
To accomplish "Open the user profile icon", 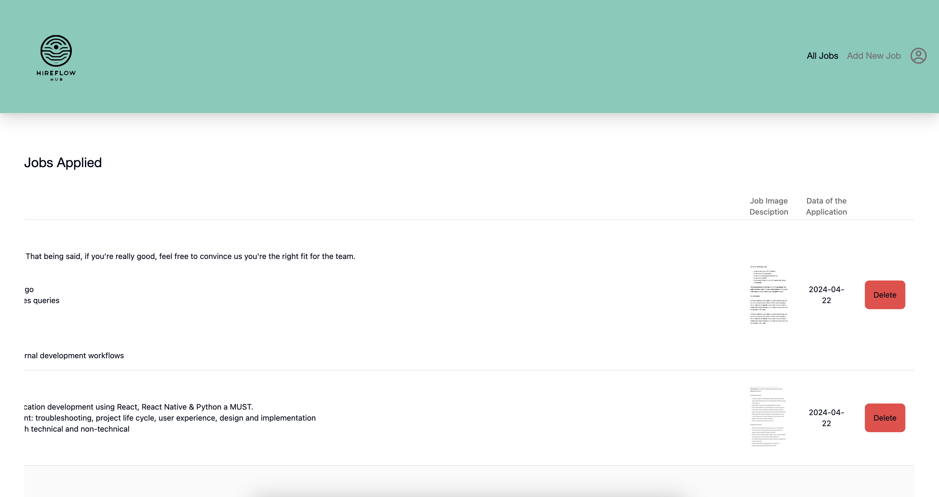I will pos(918,56).
